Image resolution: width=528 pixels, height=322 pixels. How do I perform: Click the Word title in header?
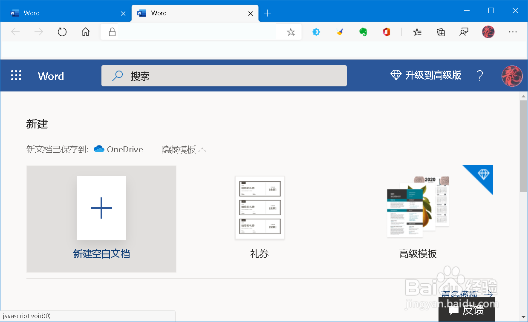pos(51,76)
